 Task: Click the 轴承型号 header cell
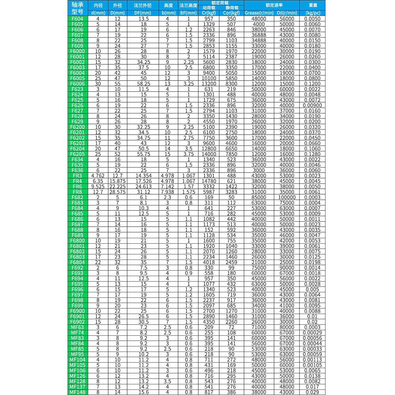[x=77, y=8]
